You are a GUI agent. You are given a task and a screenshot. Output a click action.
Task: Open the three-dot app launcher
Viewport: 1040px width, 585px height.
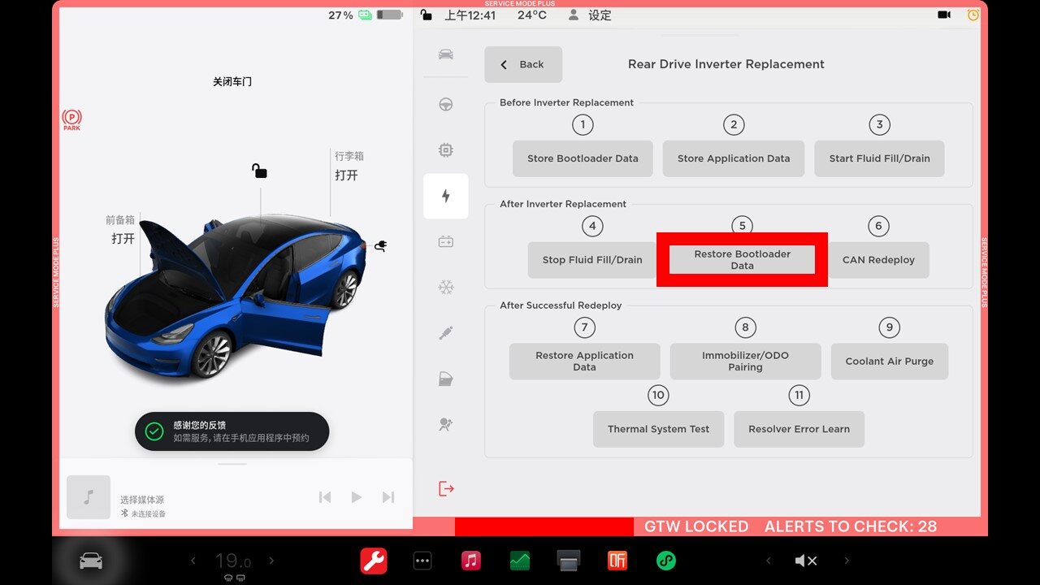pyautogui.click(x=422, y=561)
